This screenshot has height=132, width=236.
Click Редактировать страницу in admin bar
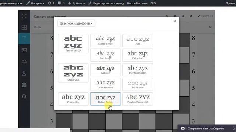tap(106, 3)
